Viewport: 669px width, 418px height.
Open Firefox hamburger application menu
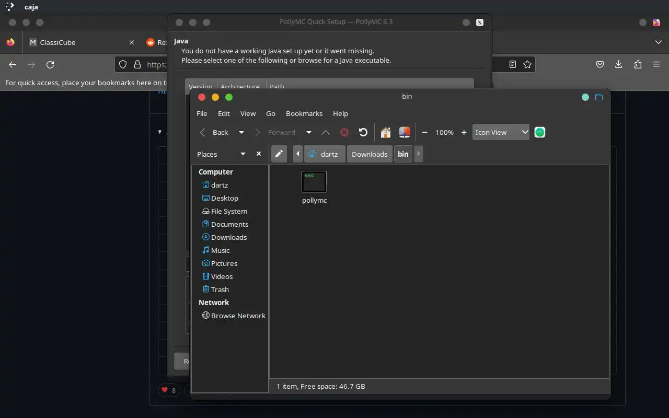(656, 64)
